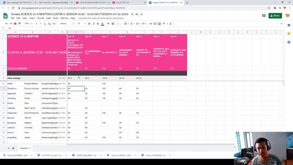This screenshot has height=165, width=293.
Task: Select the Zabaldica last name cell
Action: click(x=16, y=88)
